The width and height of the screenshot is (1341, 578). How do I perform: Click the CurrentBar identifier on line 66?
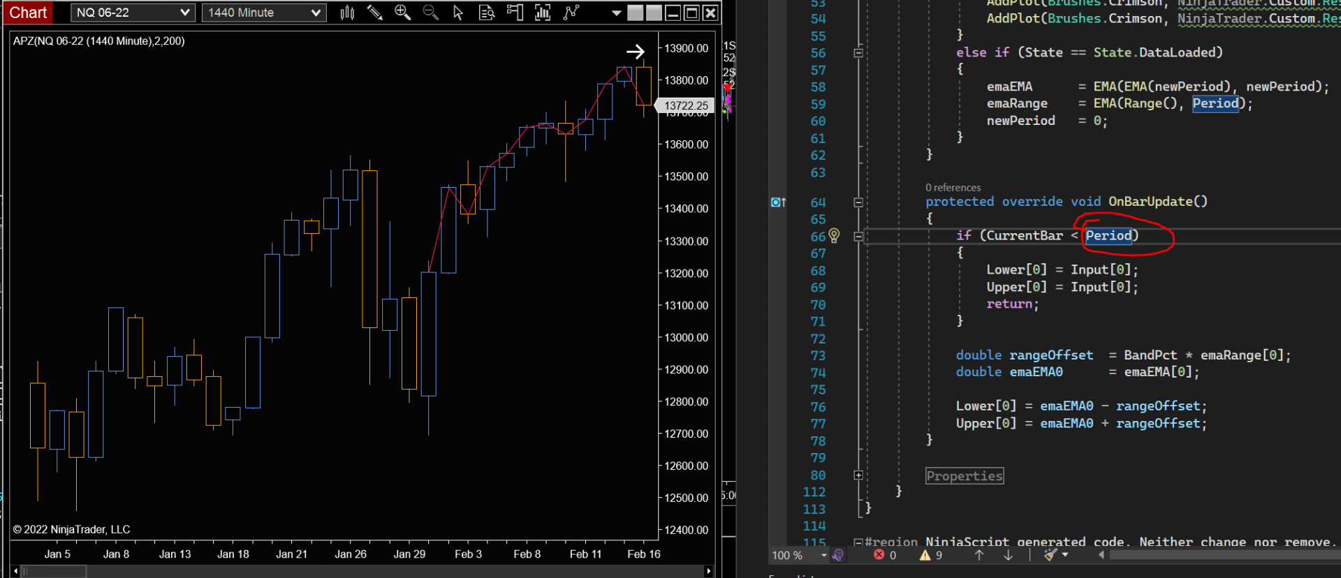(x=1024, y=236)
